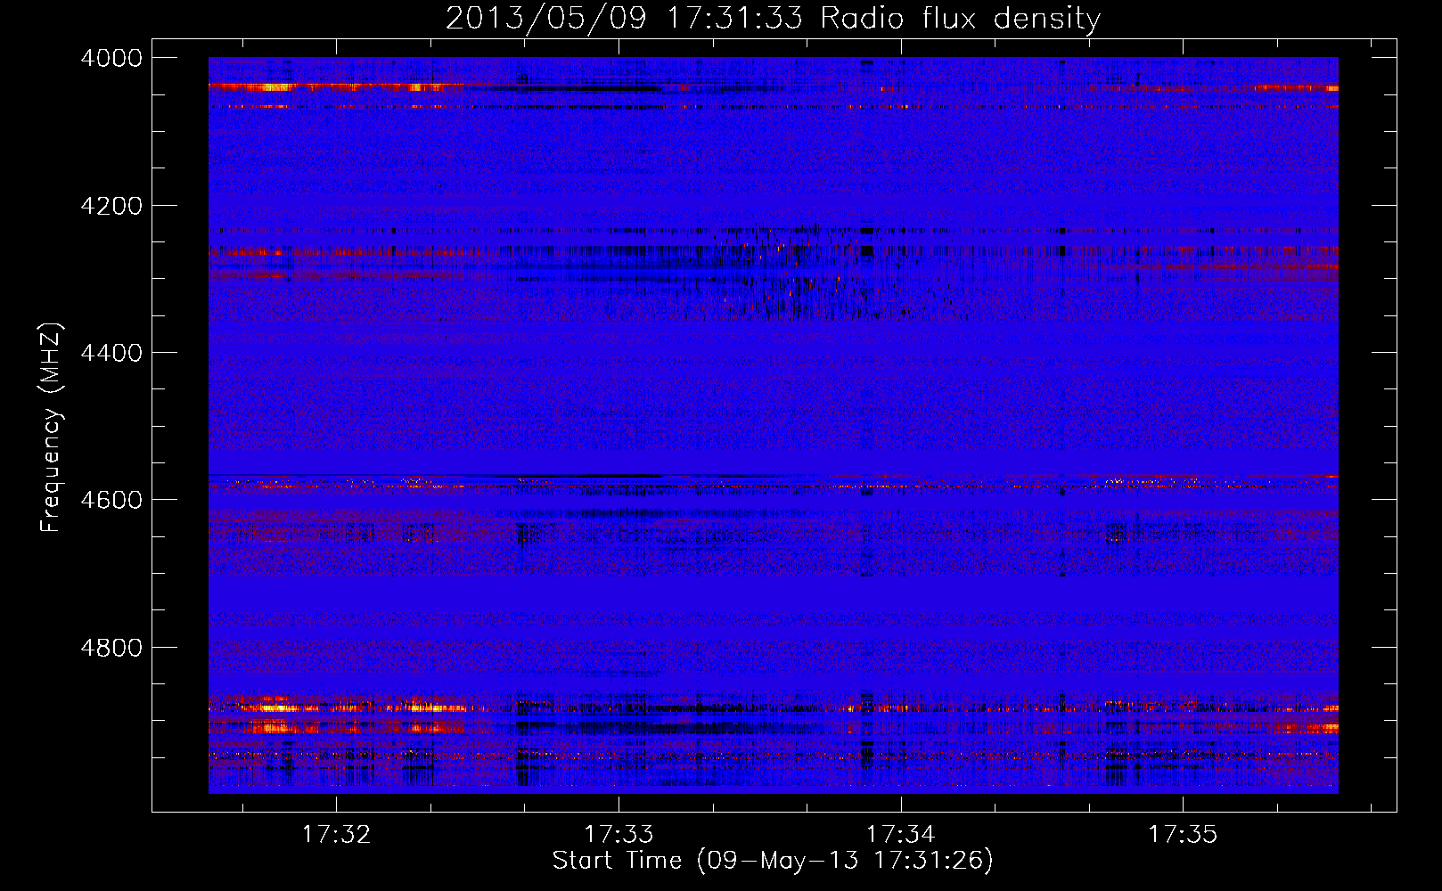Screen dimensions: 1442x891
Task: Select the 4600 frequency axis label
Action: coord(111,500)
